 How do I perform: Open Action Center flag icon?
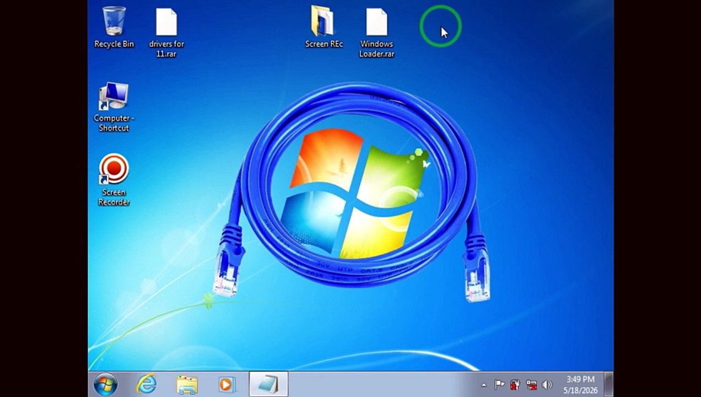point(499,384)
